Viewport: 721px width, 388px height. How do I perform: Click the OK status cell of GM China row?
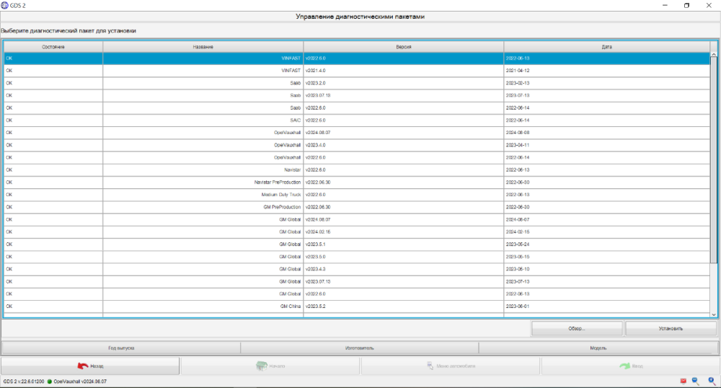click(x=53, y=307)
